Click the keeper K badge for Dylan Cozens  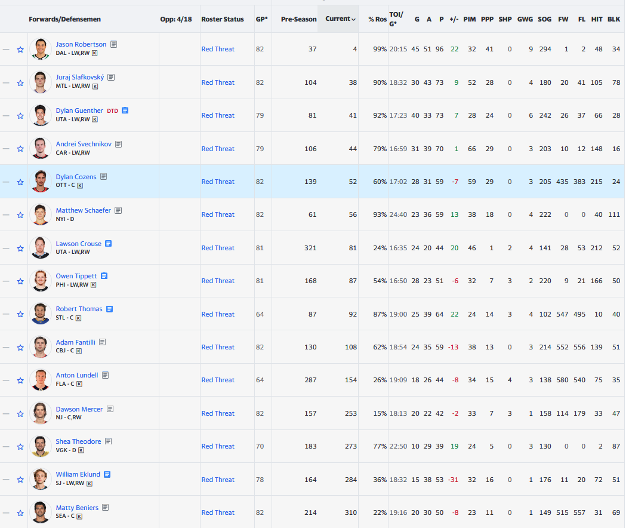[x=80, y=186]
